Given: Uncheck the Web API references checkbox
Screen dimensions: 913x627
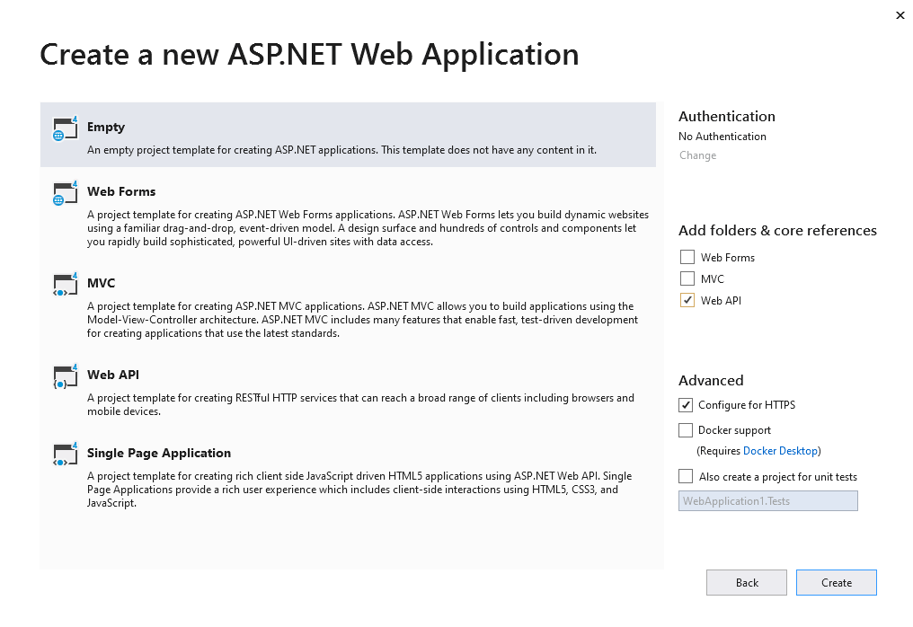Looking at the screenshot, I should pyautogui.click(x=687, y=301).
